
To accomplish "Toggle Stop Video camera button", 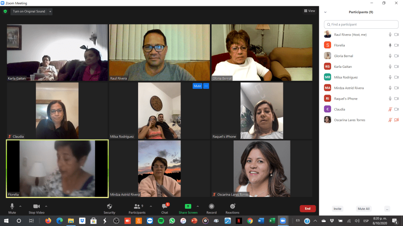I will 36,206.
